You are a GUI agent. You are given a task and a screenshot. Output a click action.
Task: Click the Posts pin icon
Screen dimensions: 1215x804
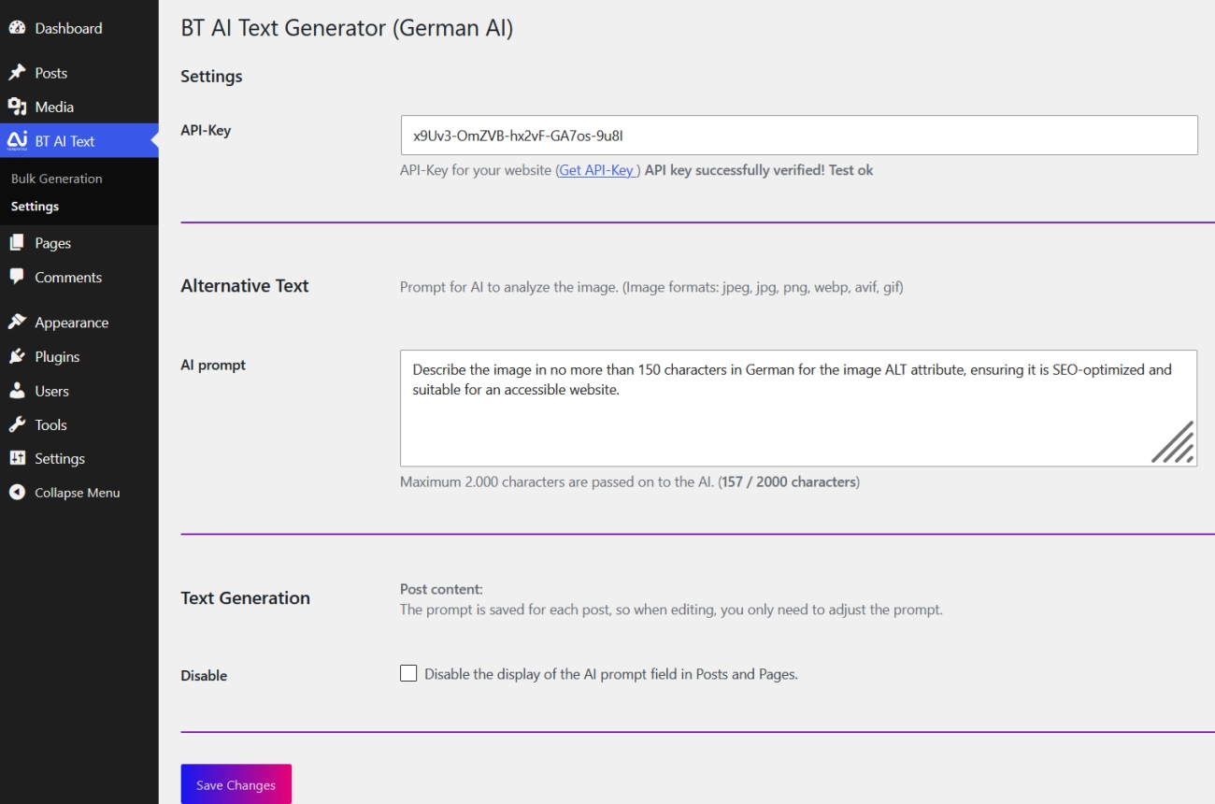coord(17,73)
